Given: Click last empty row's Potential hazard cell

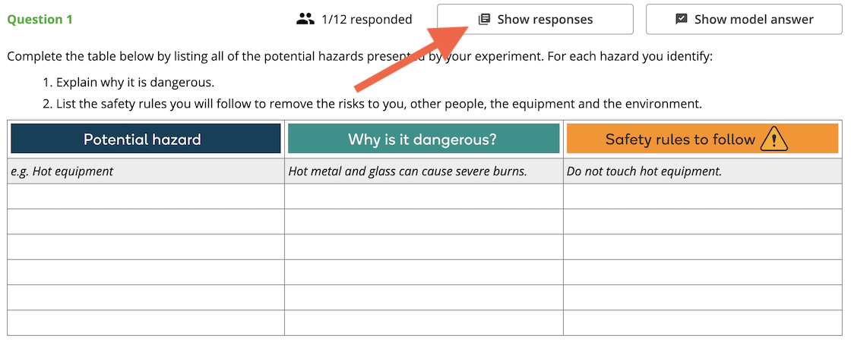Looking at the screenshot, I should click(x=146, y=322).
